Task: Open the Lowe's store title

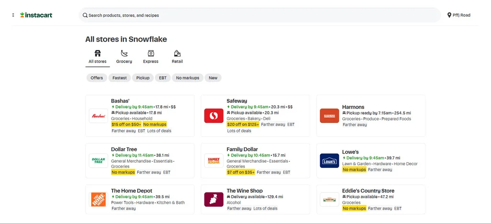Action: pyautogui.click(x=350, y=152)
